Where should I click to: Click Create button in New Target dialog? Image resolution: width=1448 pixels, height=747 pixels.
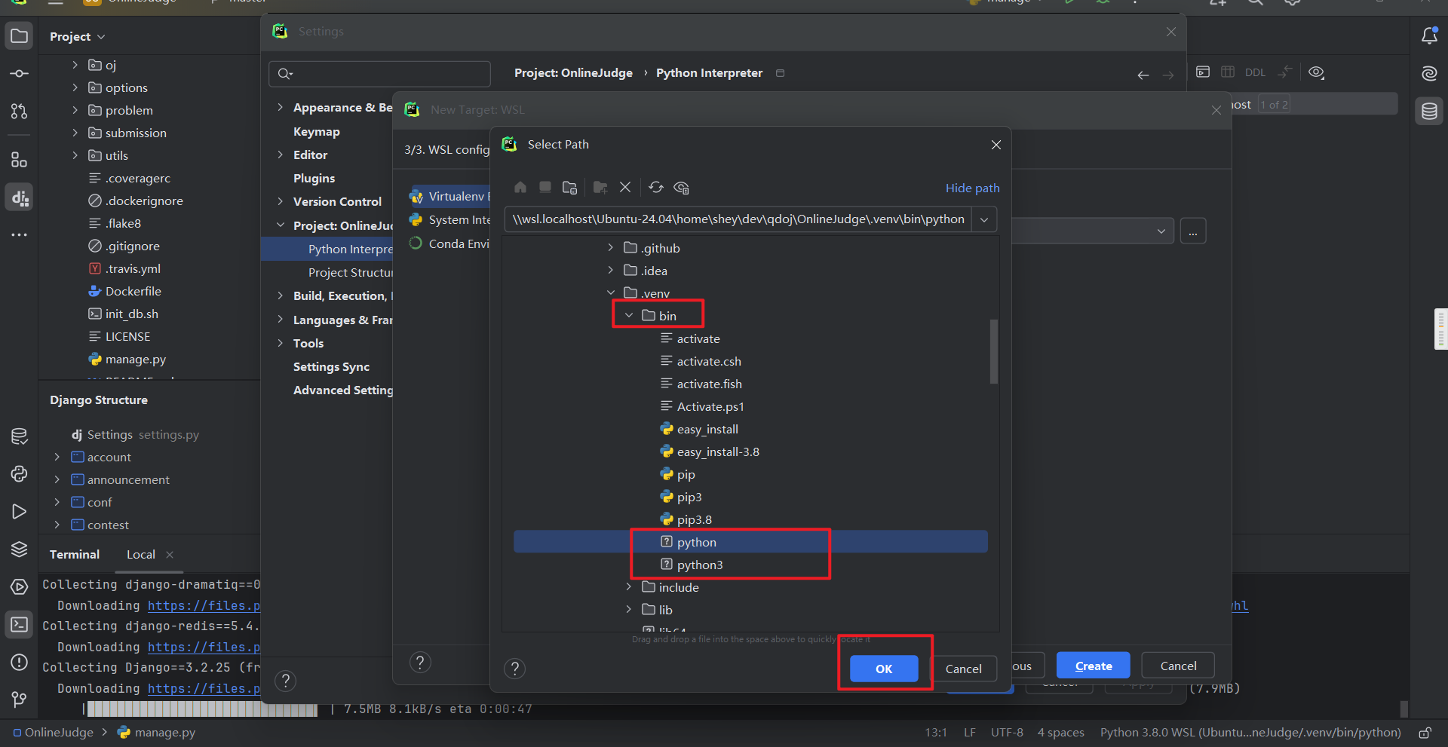[1094, 666]
